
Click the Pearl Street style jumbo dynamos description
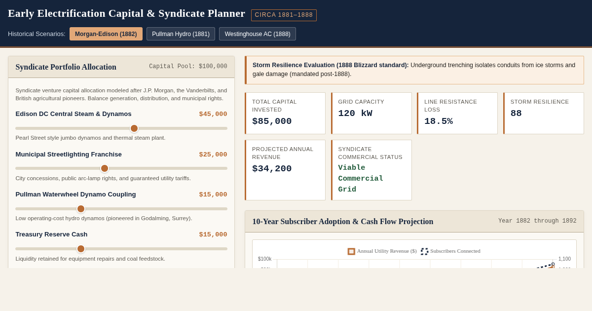click(x=90, y=138)
